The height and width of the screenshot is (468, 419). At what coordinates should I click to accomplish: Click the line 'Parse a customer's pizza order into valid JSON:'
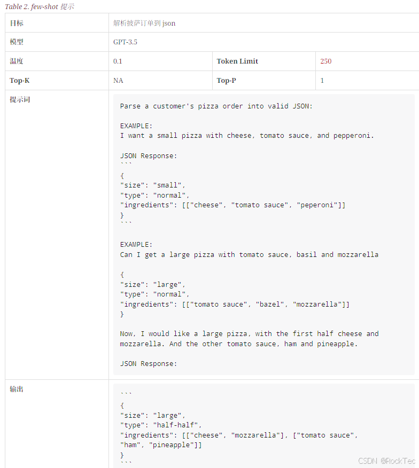[x=216, y=106]
